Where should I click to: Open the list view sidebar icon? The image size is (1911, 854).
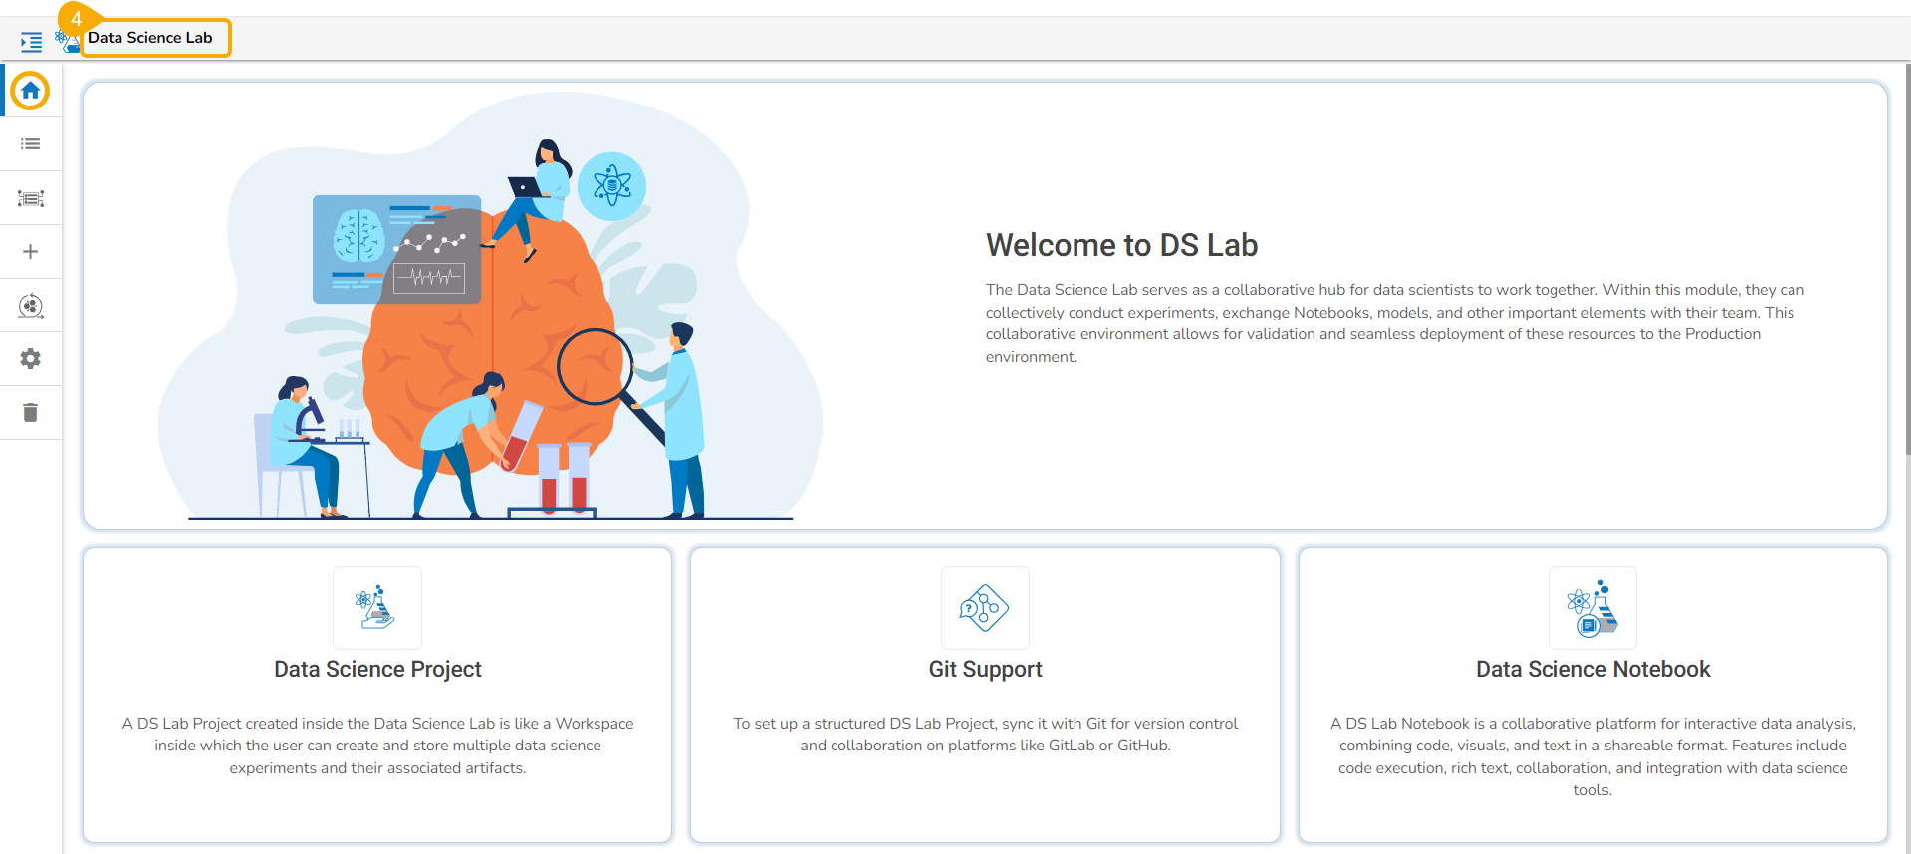(x=31, y=144)
